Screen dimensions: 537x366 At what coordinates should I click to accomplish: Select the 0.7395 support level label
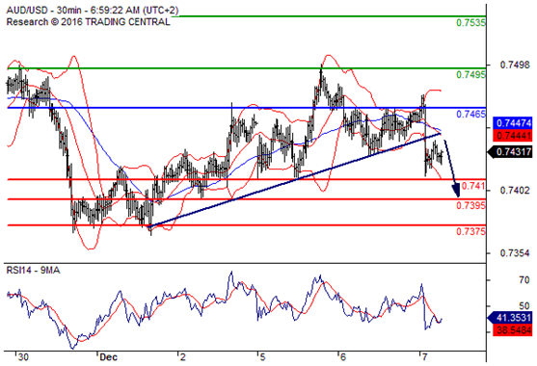(x=470, y=205)
